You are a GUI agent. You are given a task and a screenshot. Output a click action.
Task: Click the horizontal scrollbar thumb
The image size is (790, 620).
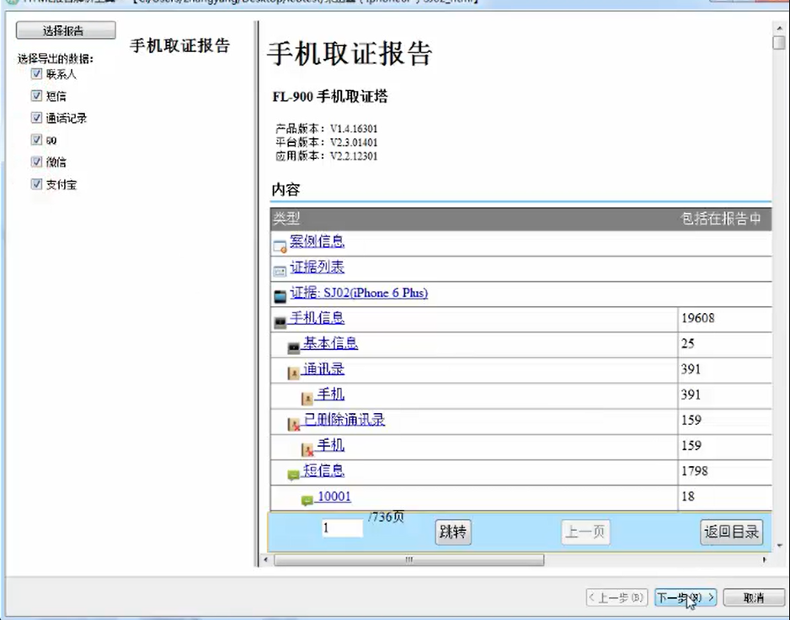[409, 559]
